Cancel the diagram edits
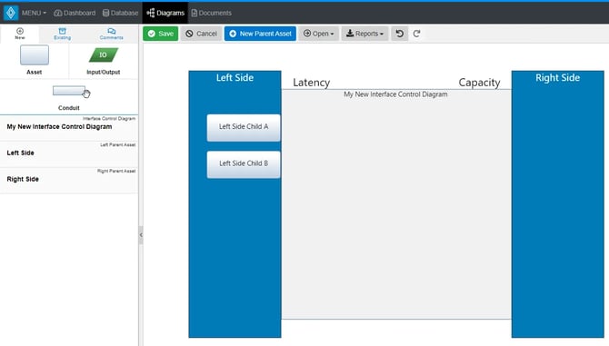 click(201, 34)
